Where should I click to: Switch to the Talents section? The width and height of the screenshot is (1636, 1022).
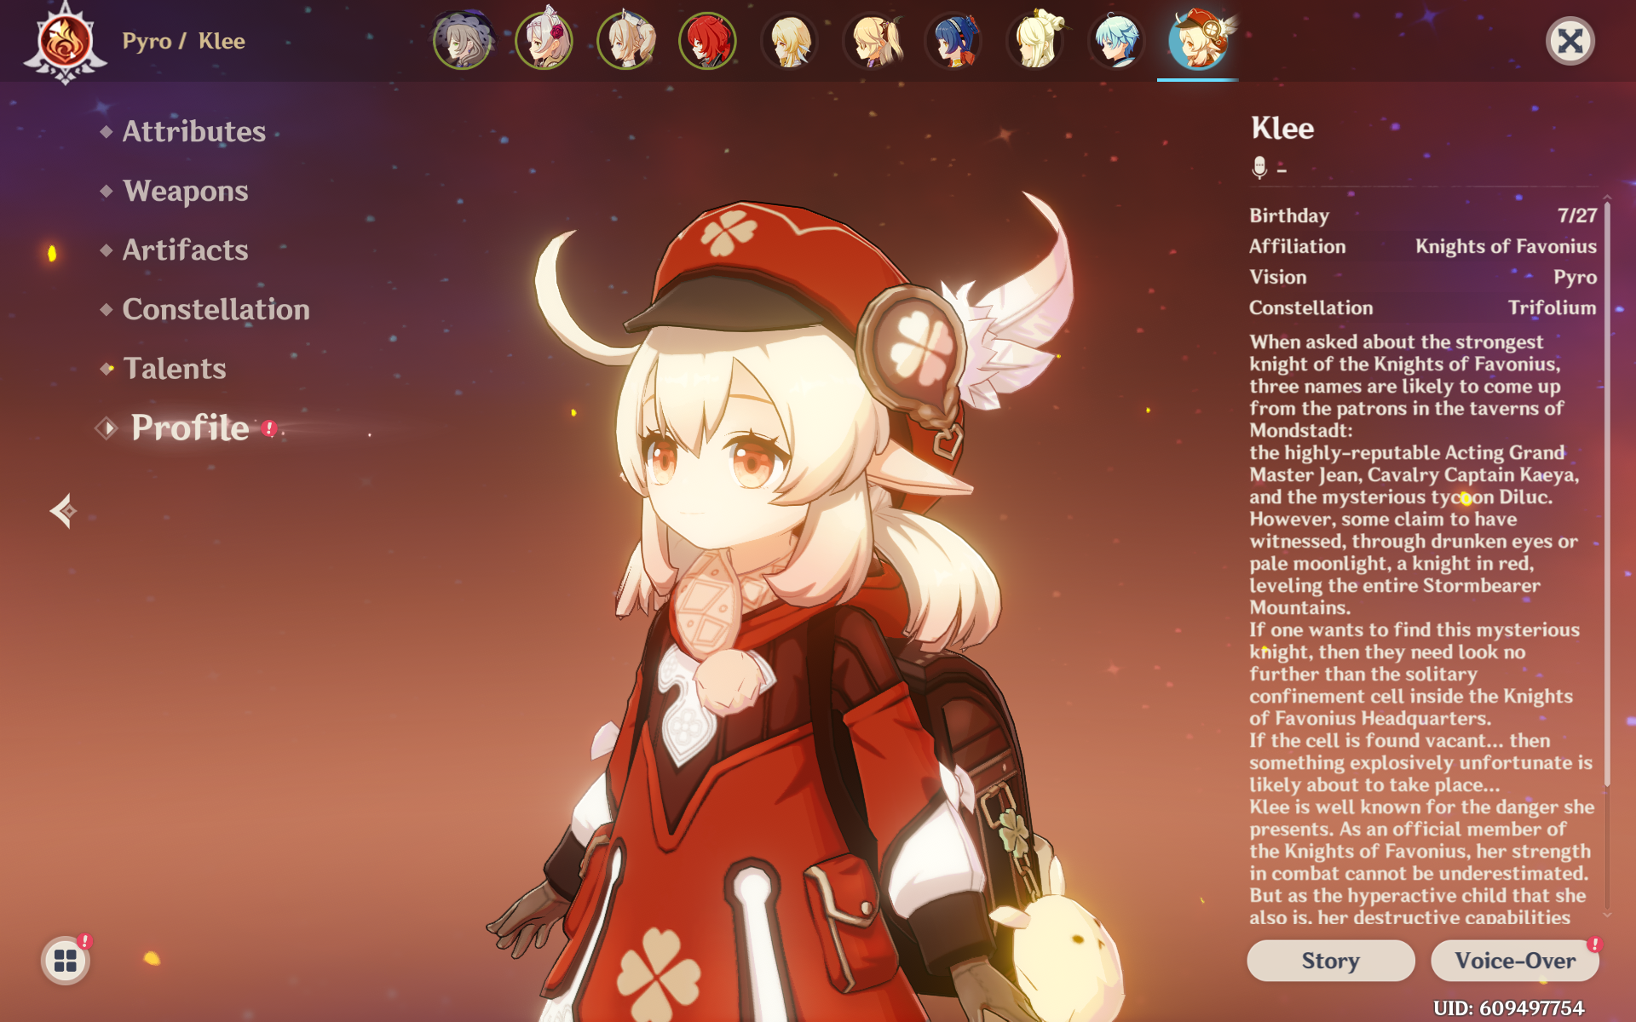174,368
